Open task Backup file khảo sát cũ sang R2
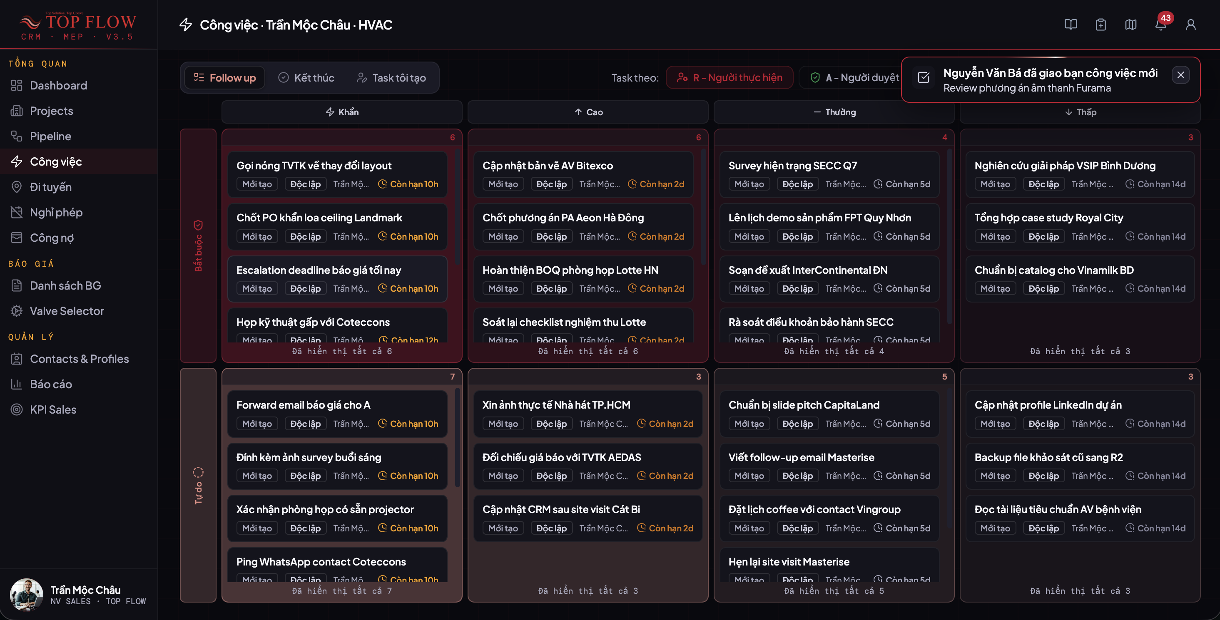Viewport: 1220px width, 620px height. [1080, 466]
